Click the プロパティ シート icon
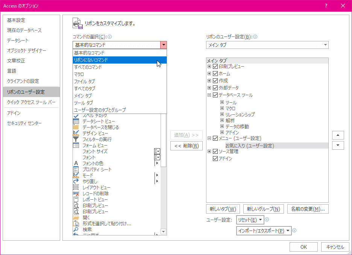 point(76,170)
